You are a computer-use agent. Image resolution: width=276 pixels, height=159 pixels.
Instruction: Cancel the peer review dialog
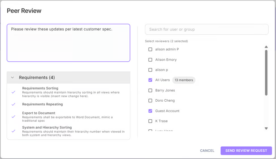pos(207,151)
